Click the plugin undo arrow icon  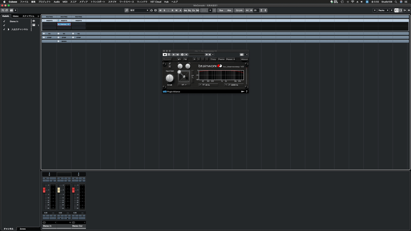click(x=180, y=59)
